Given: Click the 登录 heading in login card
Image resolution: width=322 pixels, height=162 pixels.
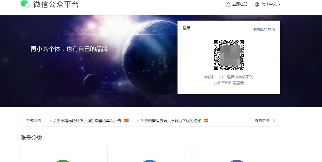Looking at the screenshot, I should click(x=186, y=28).
